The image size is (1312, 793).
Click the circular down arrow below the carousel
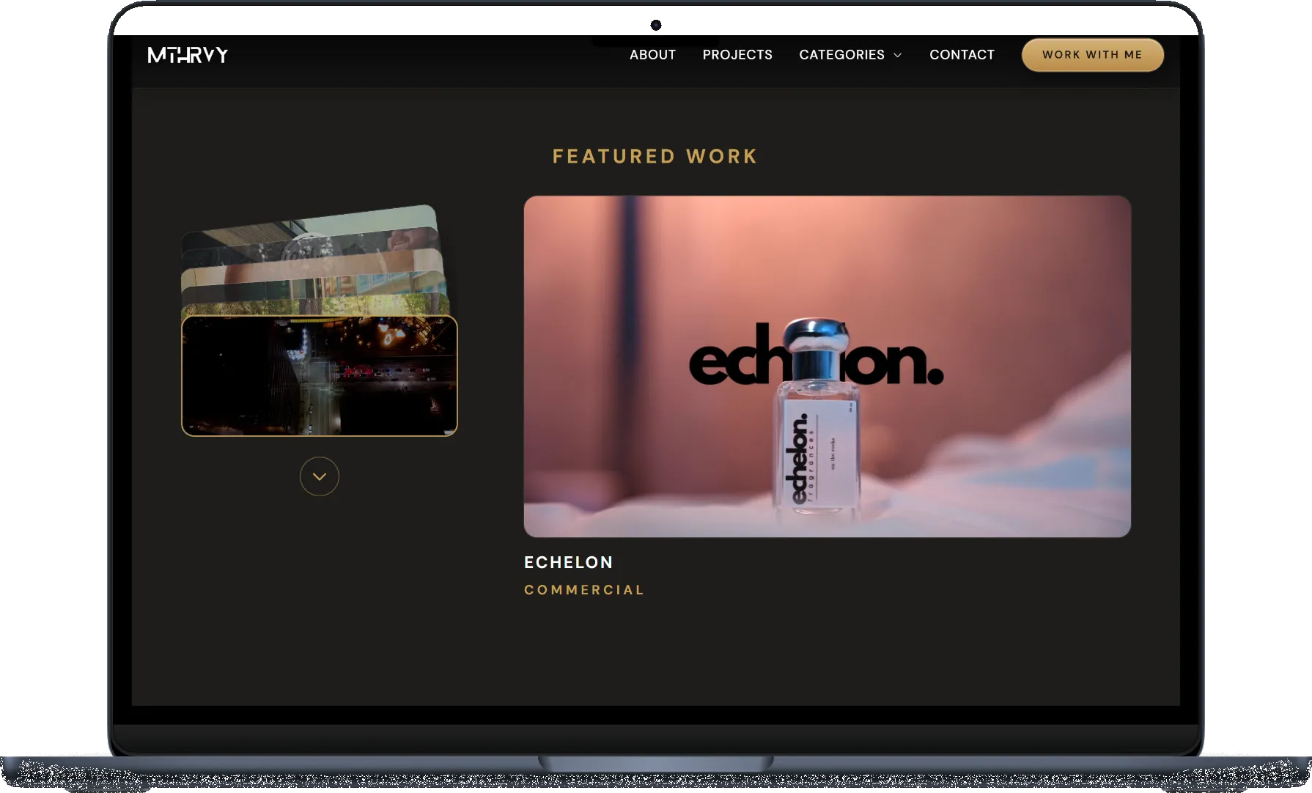320,476
